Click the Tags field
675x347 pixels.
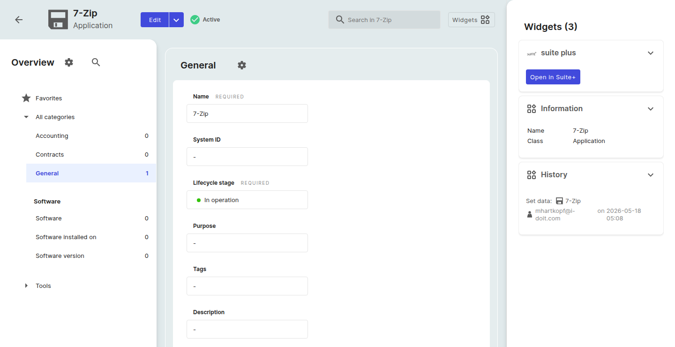247,286
